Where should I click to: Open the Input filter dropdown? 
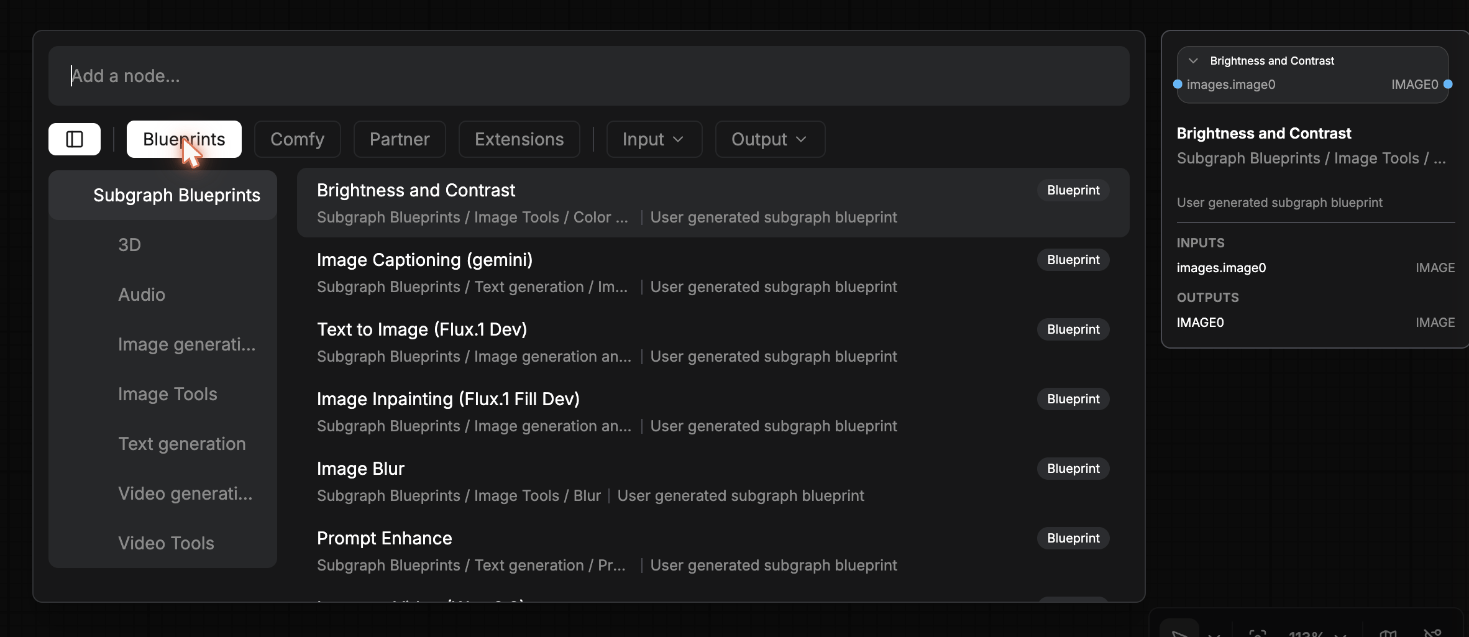tap(654, 139)
